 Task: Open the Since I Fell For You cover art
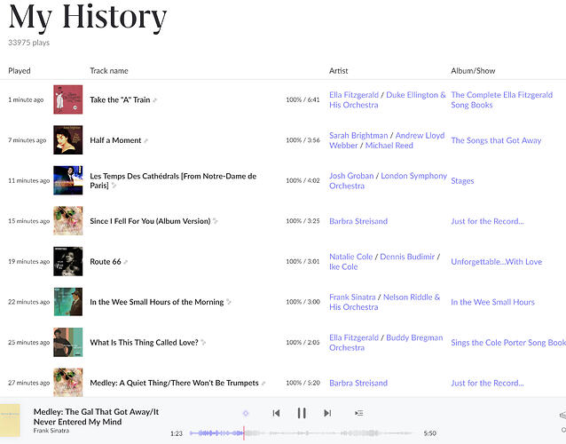[x=67, y=221]
